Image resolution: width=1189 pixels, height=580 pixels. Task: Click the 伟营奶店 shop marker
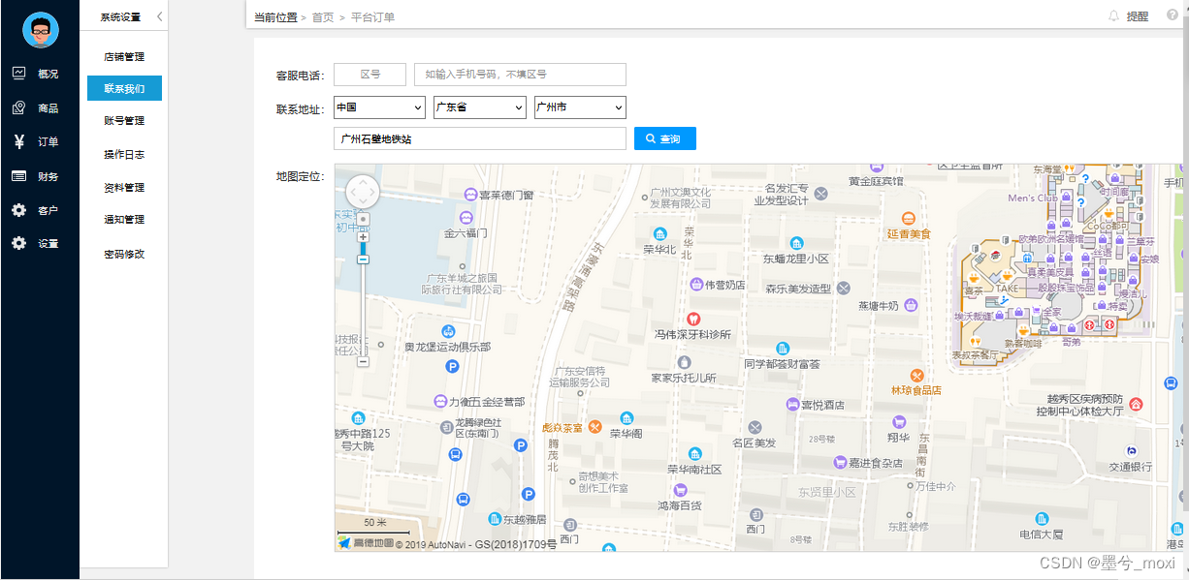[696, 285]
